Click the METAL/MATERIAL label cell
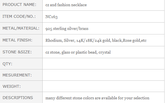The height and width of the screenshot is (103, 166). (x=21, y=29)
